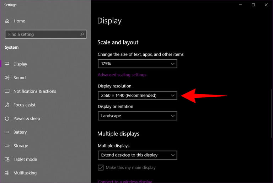Click the Display orientation label
Screen dimensions: 273x183
point(116,106)
